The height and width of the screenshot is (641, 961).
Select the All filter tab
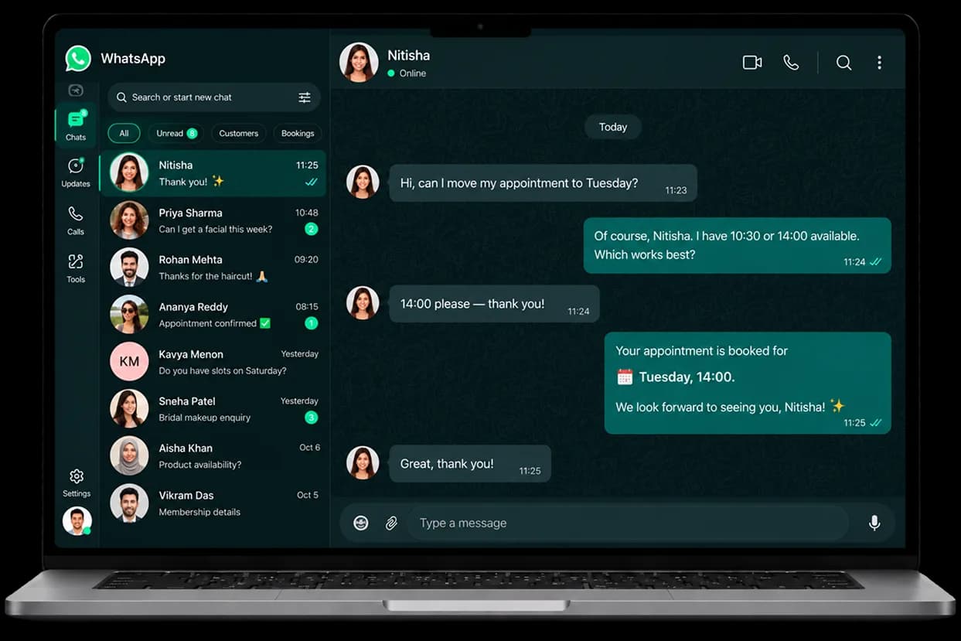pos(124,134)
